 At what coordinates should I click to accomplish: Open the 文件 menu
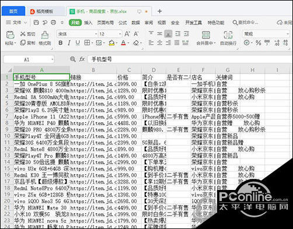16,23
